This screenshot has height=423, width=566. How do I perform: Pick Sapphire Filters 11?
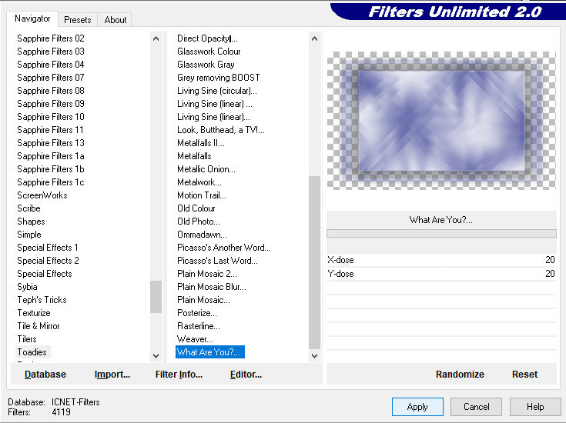coord(50,130)
